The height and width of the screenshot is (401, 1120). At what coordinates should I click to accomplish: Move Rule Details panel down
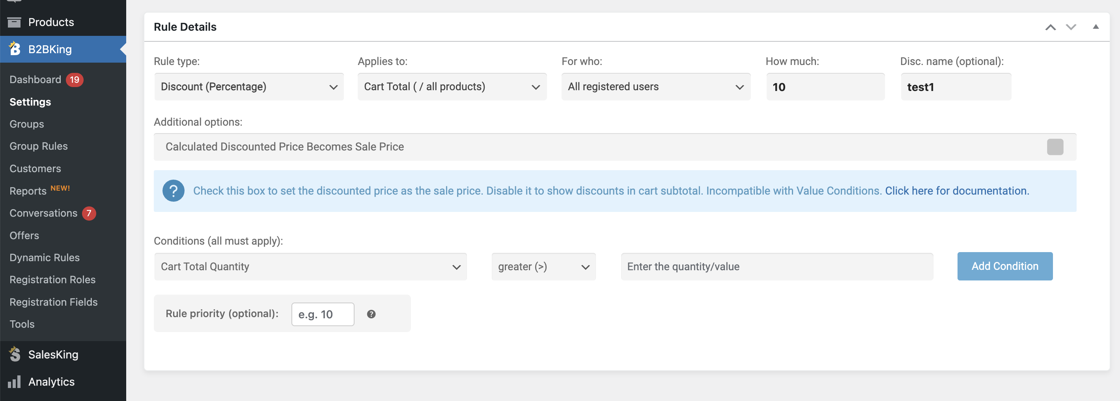point(1071,27)
